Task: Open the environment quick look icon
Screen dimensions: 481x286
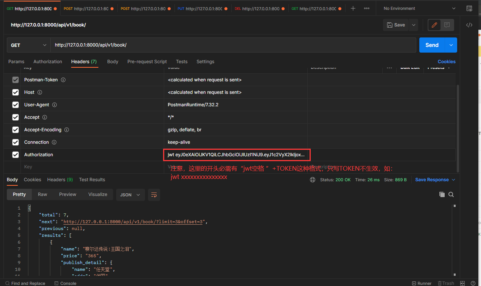Action: [x=469, y=8]
